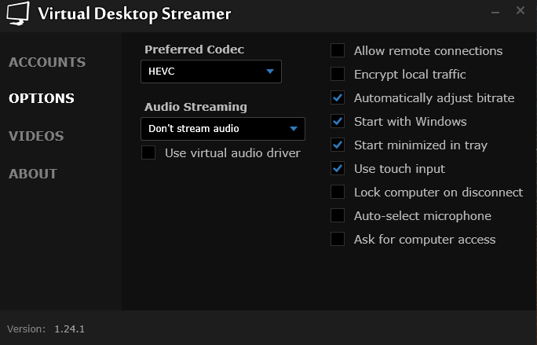Turn on Encrypt local traffic
Screen dimensions: 537x345
coord(338,75)
